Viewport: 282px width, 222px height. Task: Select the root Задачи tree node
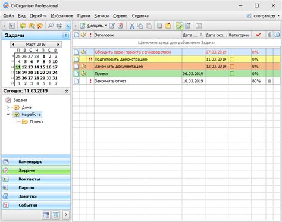[x=20, y=100]
